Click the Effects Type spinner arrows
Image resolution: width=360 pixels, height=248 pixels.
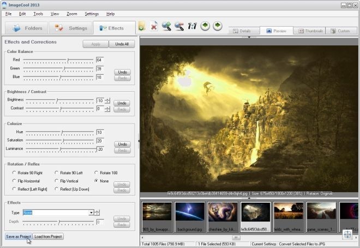(x=97, y=212)
